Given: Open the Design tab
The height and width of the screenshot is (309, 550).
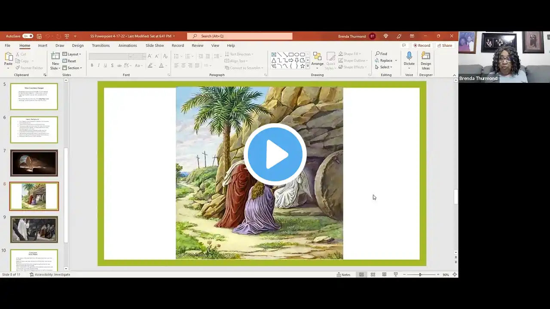Looking at the screenshot, I should (78, 45).
